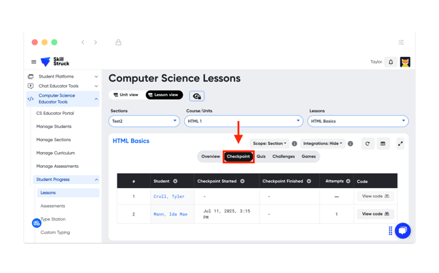The height and width of the screenshot is (273, 439).
Task: Switch to Unit view
Action: pos(126,95)
